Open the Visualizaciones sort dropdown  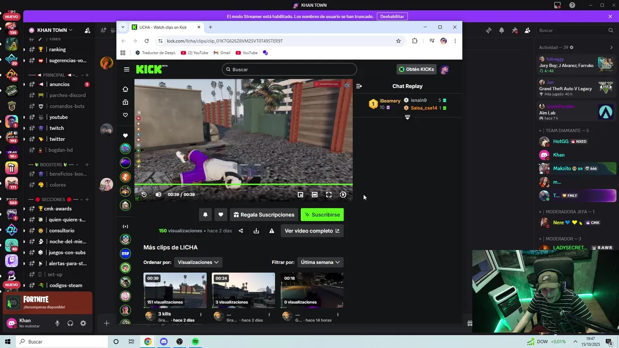198,262
